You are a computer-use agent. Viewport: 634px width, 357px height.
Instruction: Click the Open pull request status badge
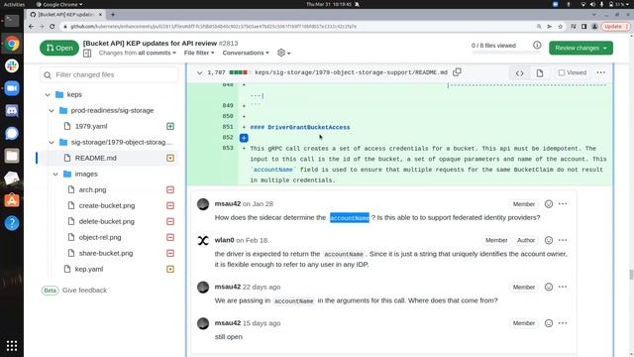[59, 48]
